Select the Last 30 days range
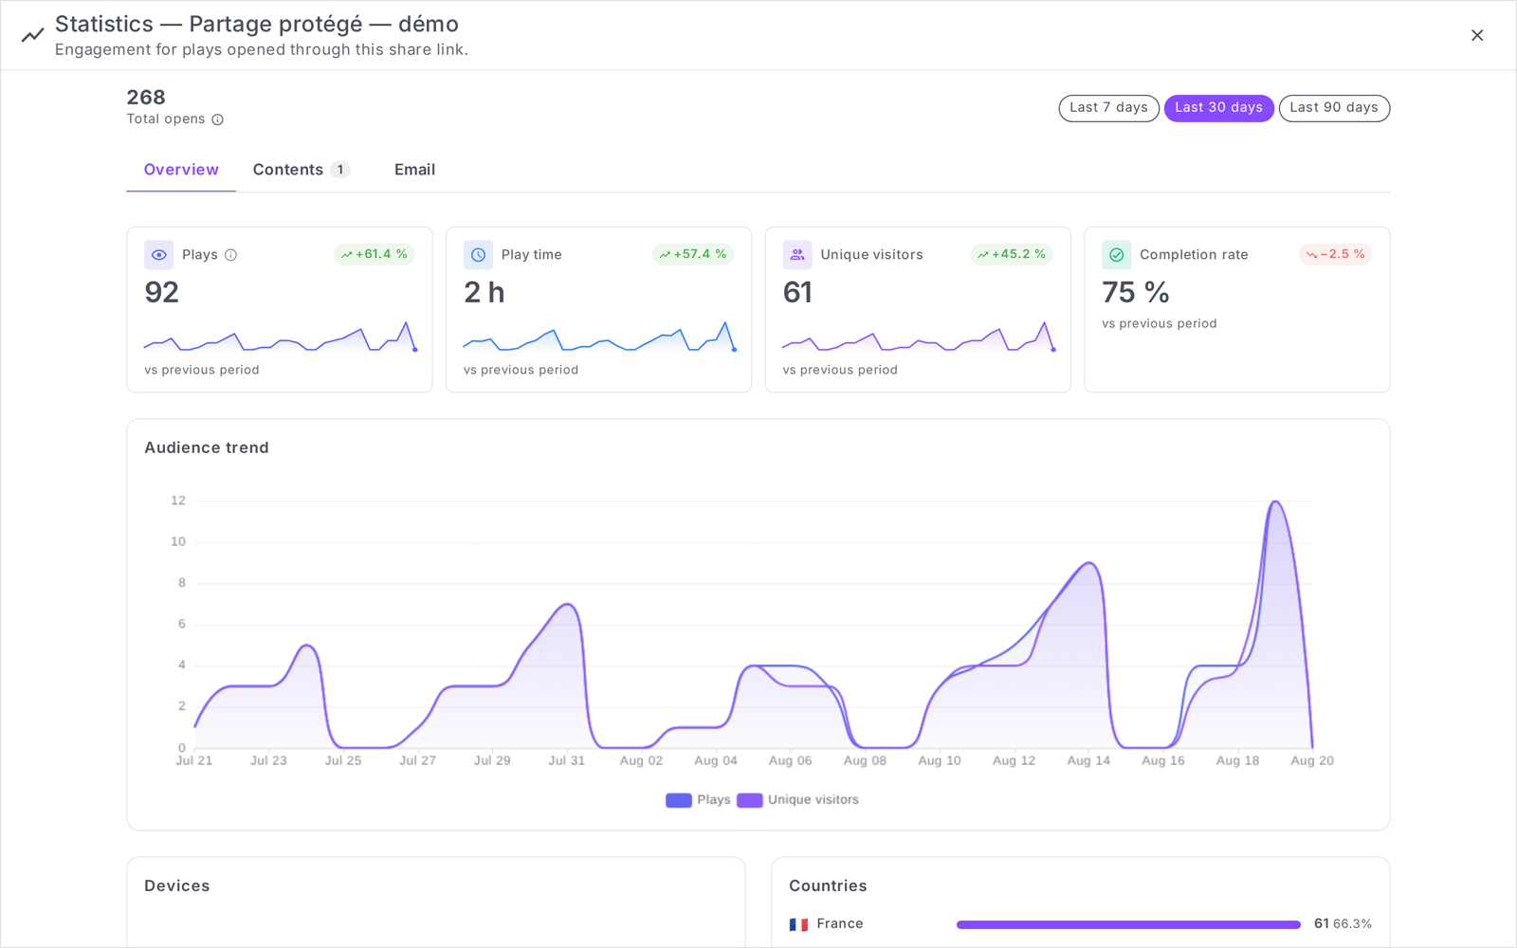Viewport: 1517px width, 948px height. (x=1218, y=108)
